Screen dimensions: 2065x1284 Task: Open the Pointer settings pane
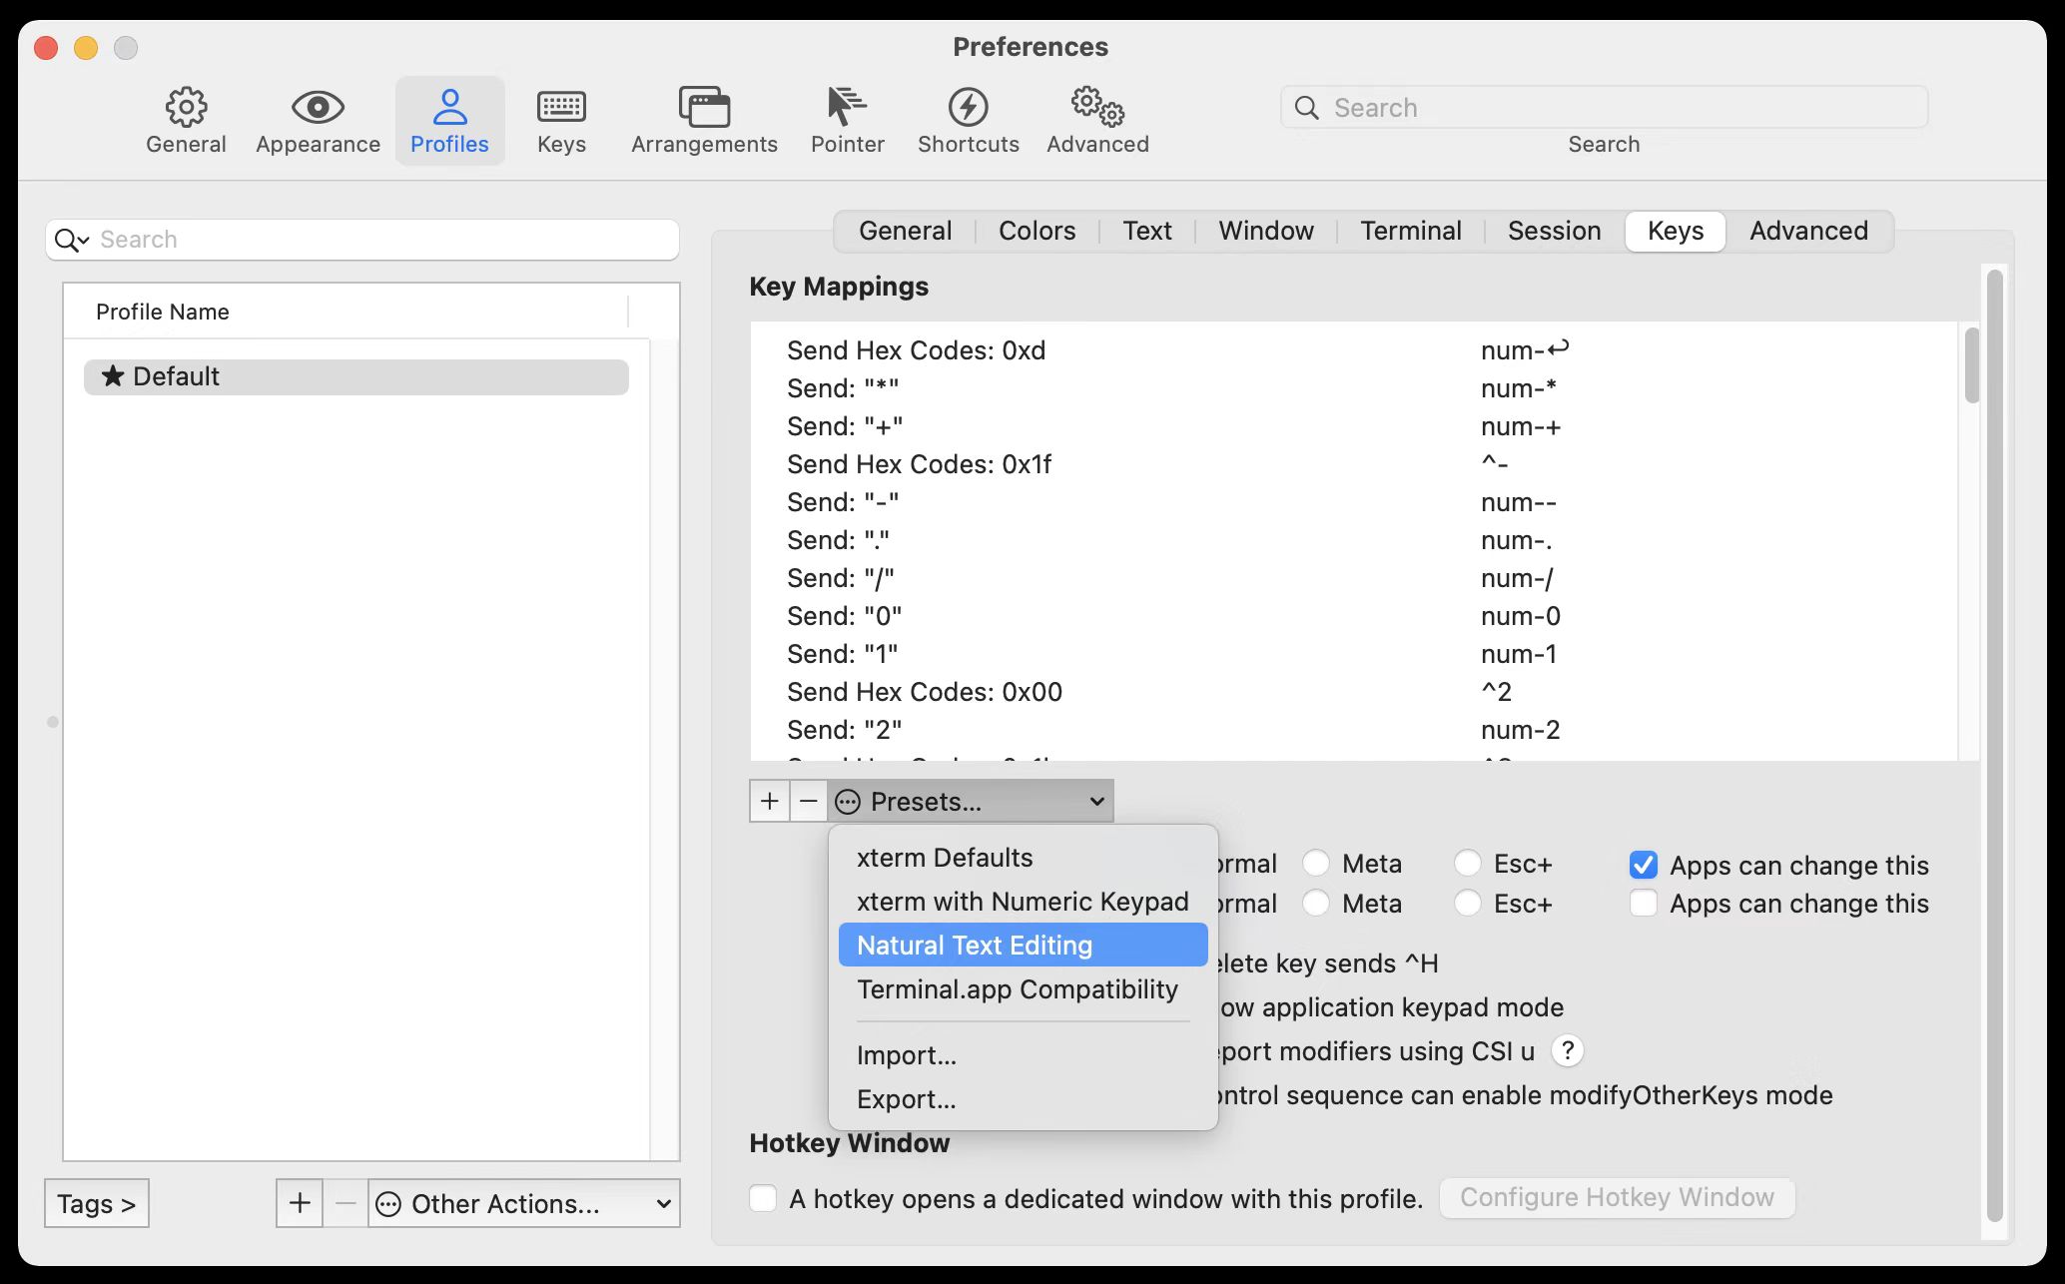[847, 120]
